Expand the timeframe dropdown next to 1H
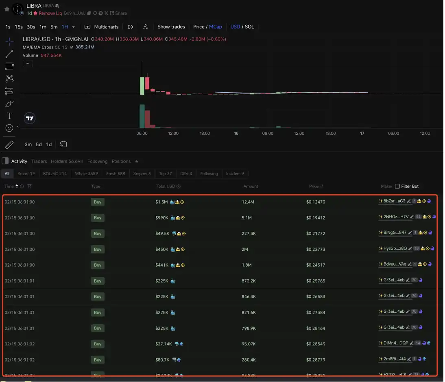The height and width of the screenshot is (382, 445). [x=74, y=27]
